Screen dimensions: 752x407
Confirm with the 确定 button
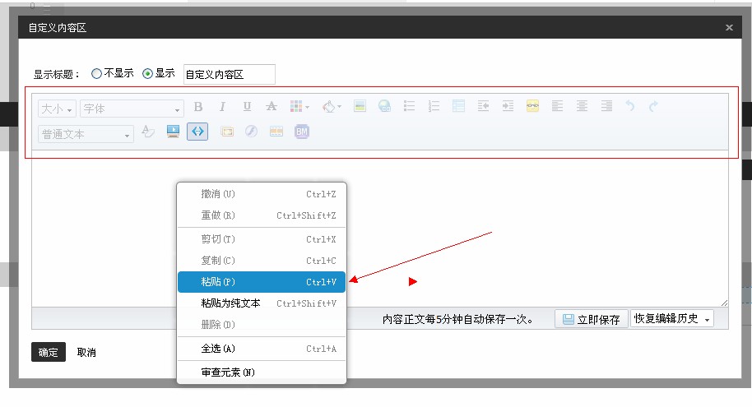pyautogui.click(x=49, y=352)
